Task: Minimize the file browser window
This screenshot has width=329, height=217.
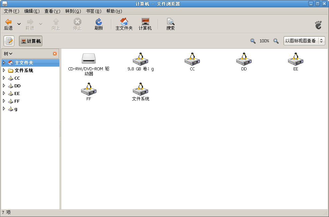Action: click(311, 4)
